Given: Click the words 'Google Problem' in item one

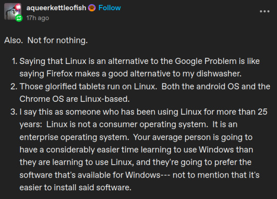Looking at the screenshot, I should pos(206,61).
